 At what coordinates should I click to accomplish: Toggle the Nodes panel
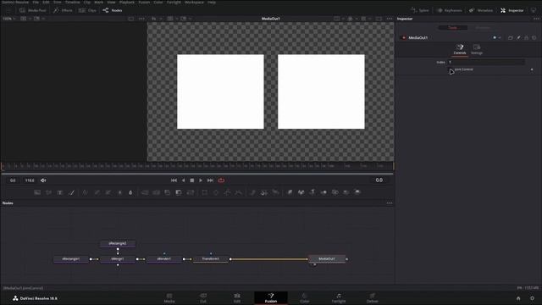pyautogui.click(x=113, y=10)
